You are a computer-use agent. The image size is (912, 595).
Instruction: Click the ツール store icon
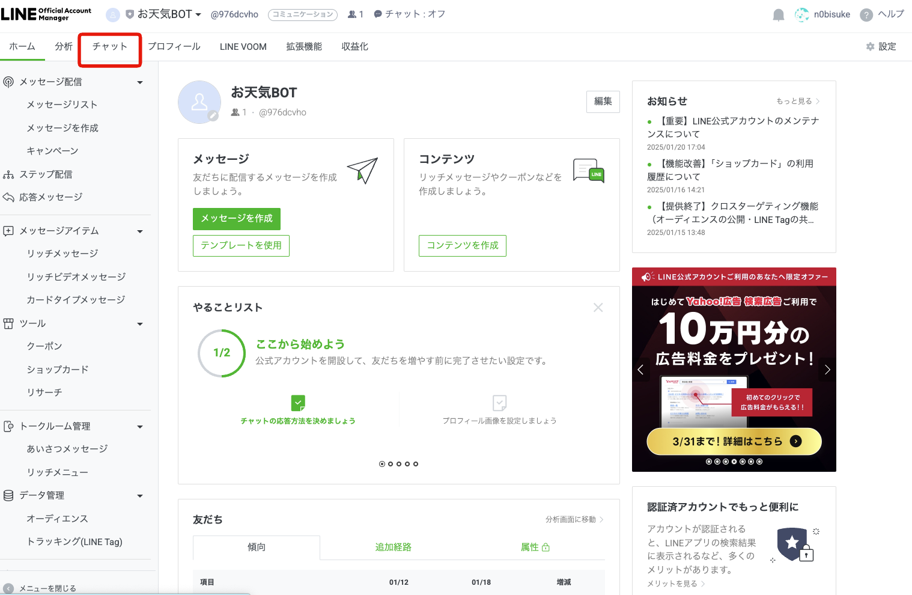click(x=8, y=324)
